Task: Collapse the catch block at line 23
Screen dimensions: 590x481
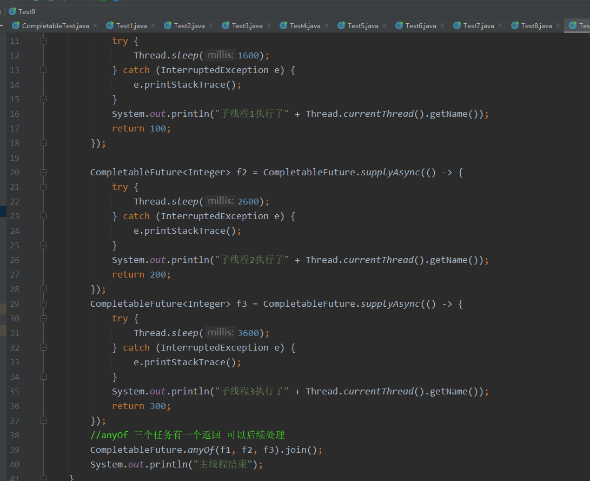Action: 44,216
